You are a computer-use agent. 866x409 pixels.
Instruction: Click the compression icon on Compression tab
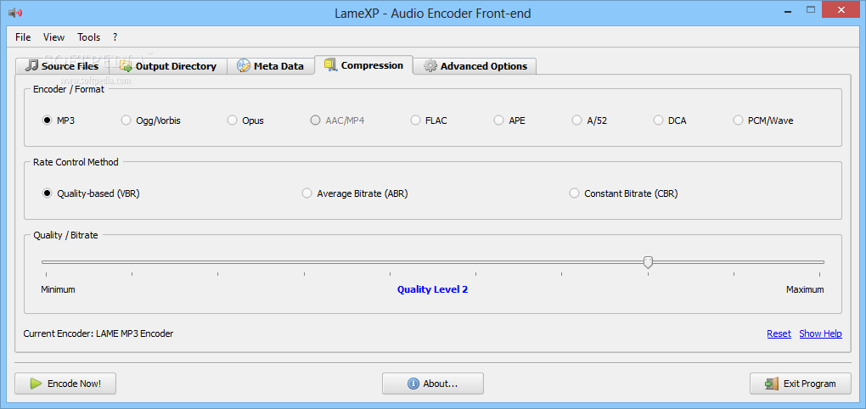coord(331,65)
